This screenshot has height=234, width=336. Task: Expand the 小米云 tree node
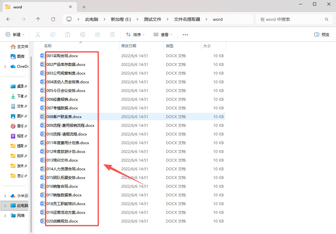[5, 196]
